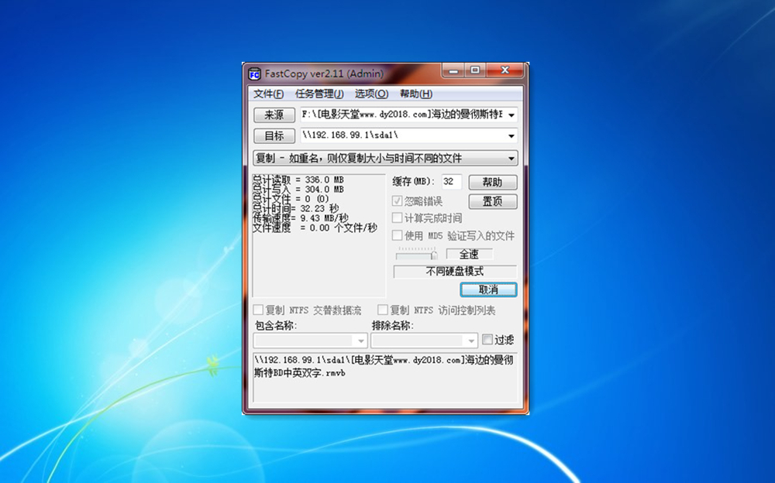Click the 传输速度= 9.43 MB/秒 line
This screenshot has width=775, height=483.
[x=301, y=218]
